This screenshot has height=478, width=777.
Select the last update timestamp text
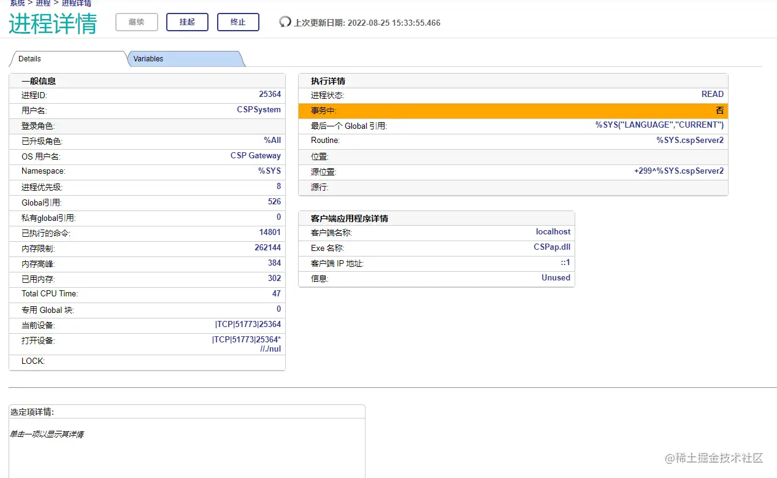click(367, 23)
